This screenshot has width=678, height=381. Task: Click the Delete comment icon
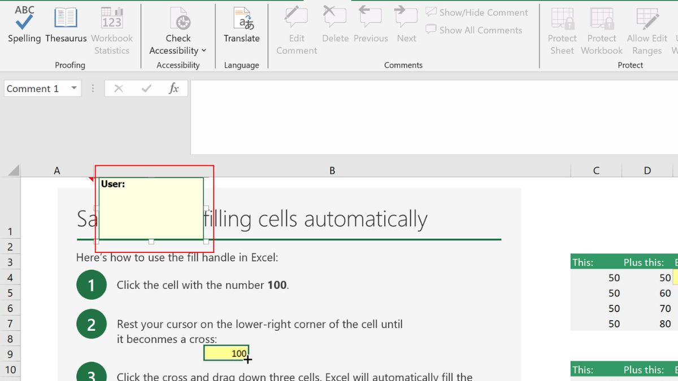(335, 23)
